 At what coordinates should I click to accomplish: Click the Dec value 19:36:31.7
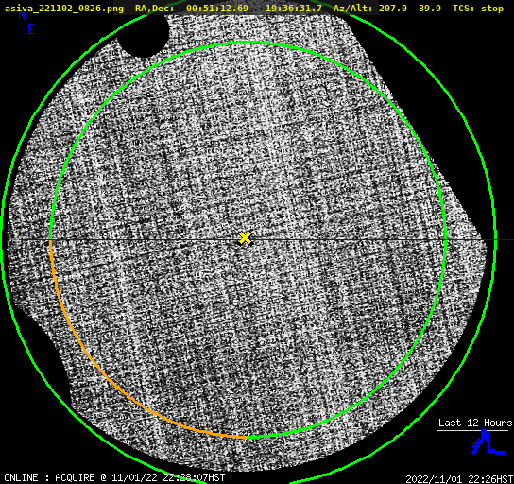click(x=294, y=9)
